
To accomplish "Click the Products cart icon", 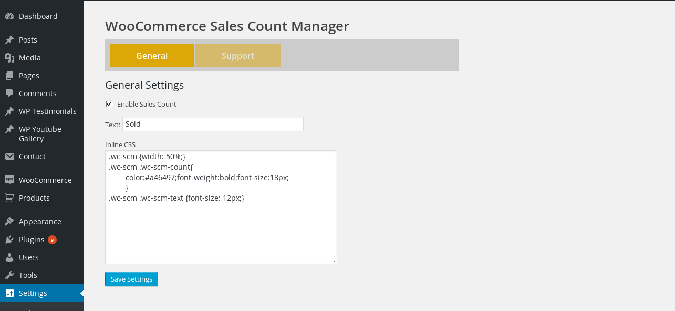I will (9, 198).
